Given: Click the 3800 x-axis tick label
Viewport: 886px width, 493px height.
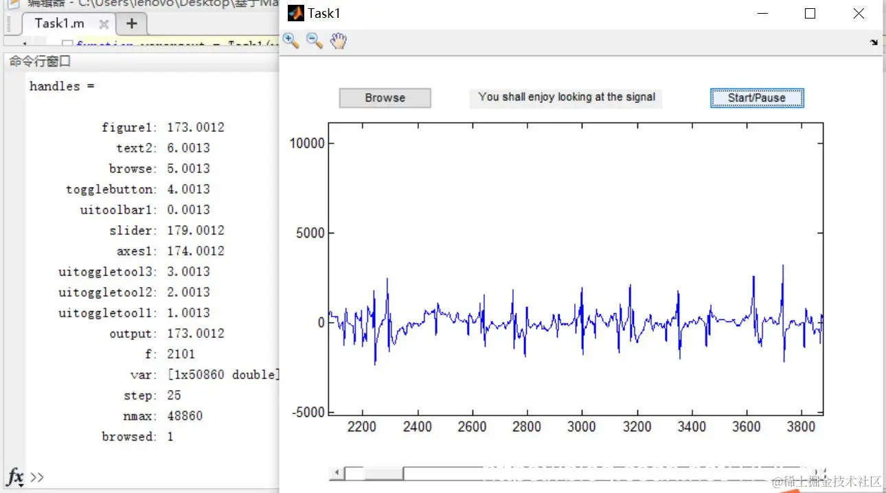Looking at the screenshot, I should click(801, 427).
